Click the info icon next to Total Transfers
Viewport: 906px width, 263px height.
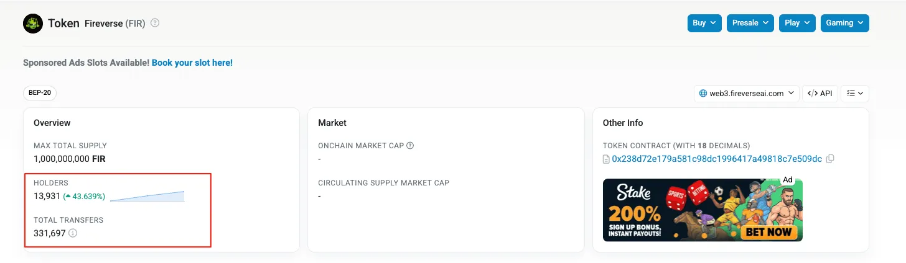click(x=73, y=233)
